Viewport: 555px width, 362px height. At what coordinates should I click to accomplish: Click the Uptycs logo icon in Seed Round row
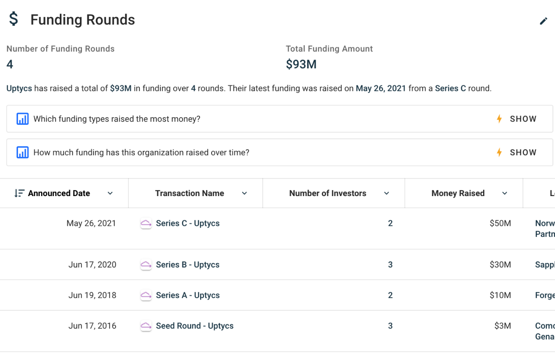[x=146, y=326]
